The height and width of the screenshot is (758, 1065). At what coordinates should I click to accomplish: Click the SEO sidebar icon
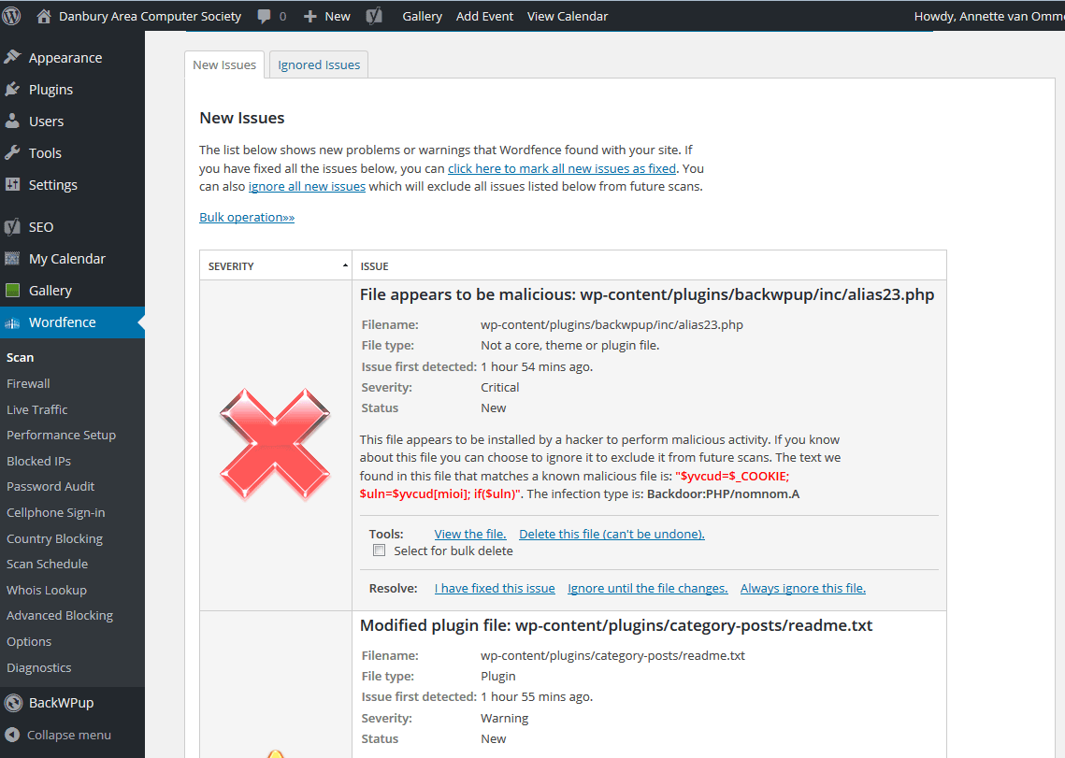[x=12, y=227]
